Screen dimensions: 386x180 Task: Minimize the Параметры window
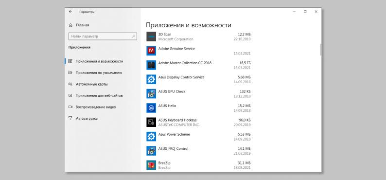(294, 12)
